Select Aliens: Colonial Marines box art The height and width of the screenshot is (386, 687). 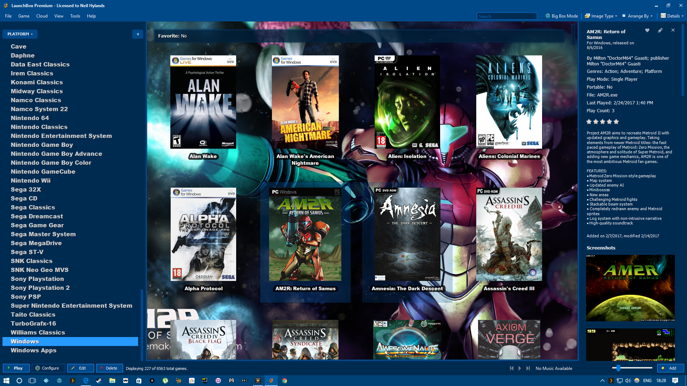(509, 102)
